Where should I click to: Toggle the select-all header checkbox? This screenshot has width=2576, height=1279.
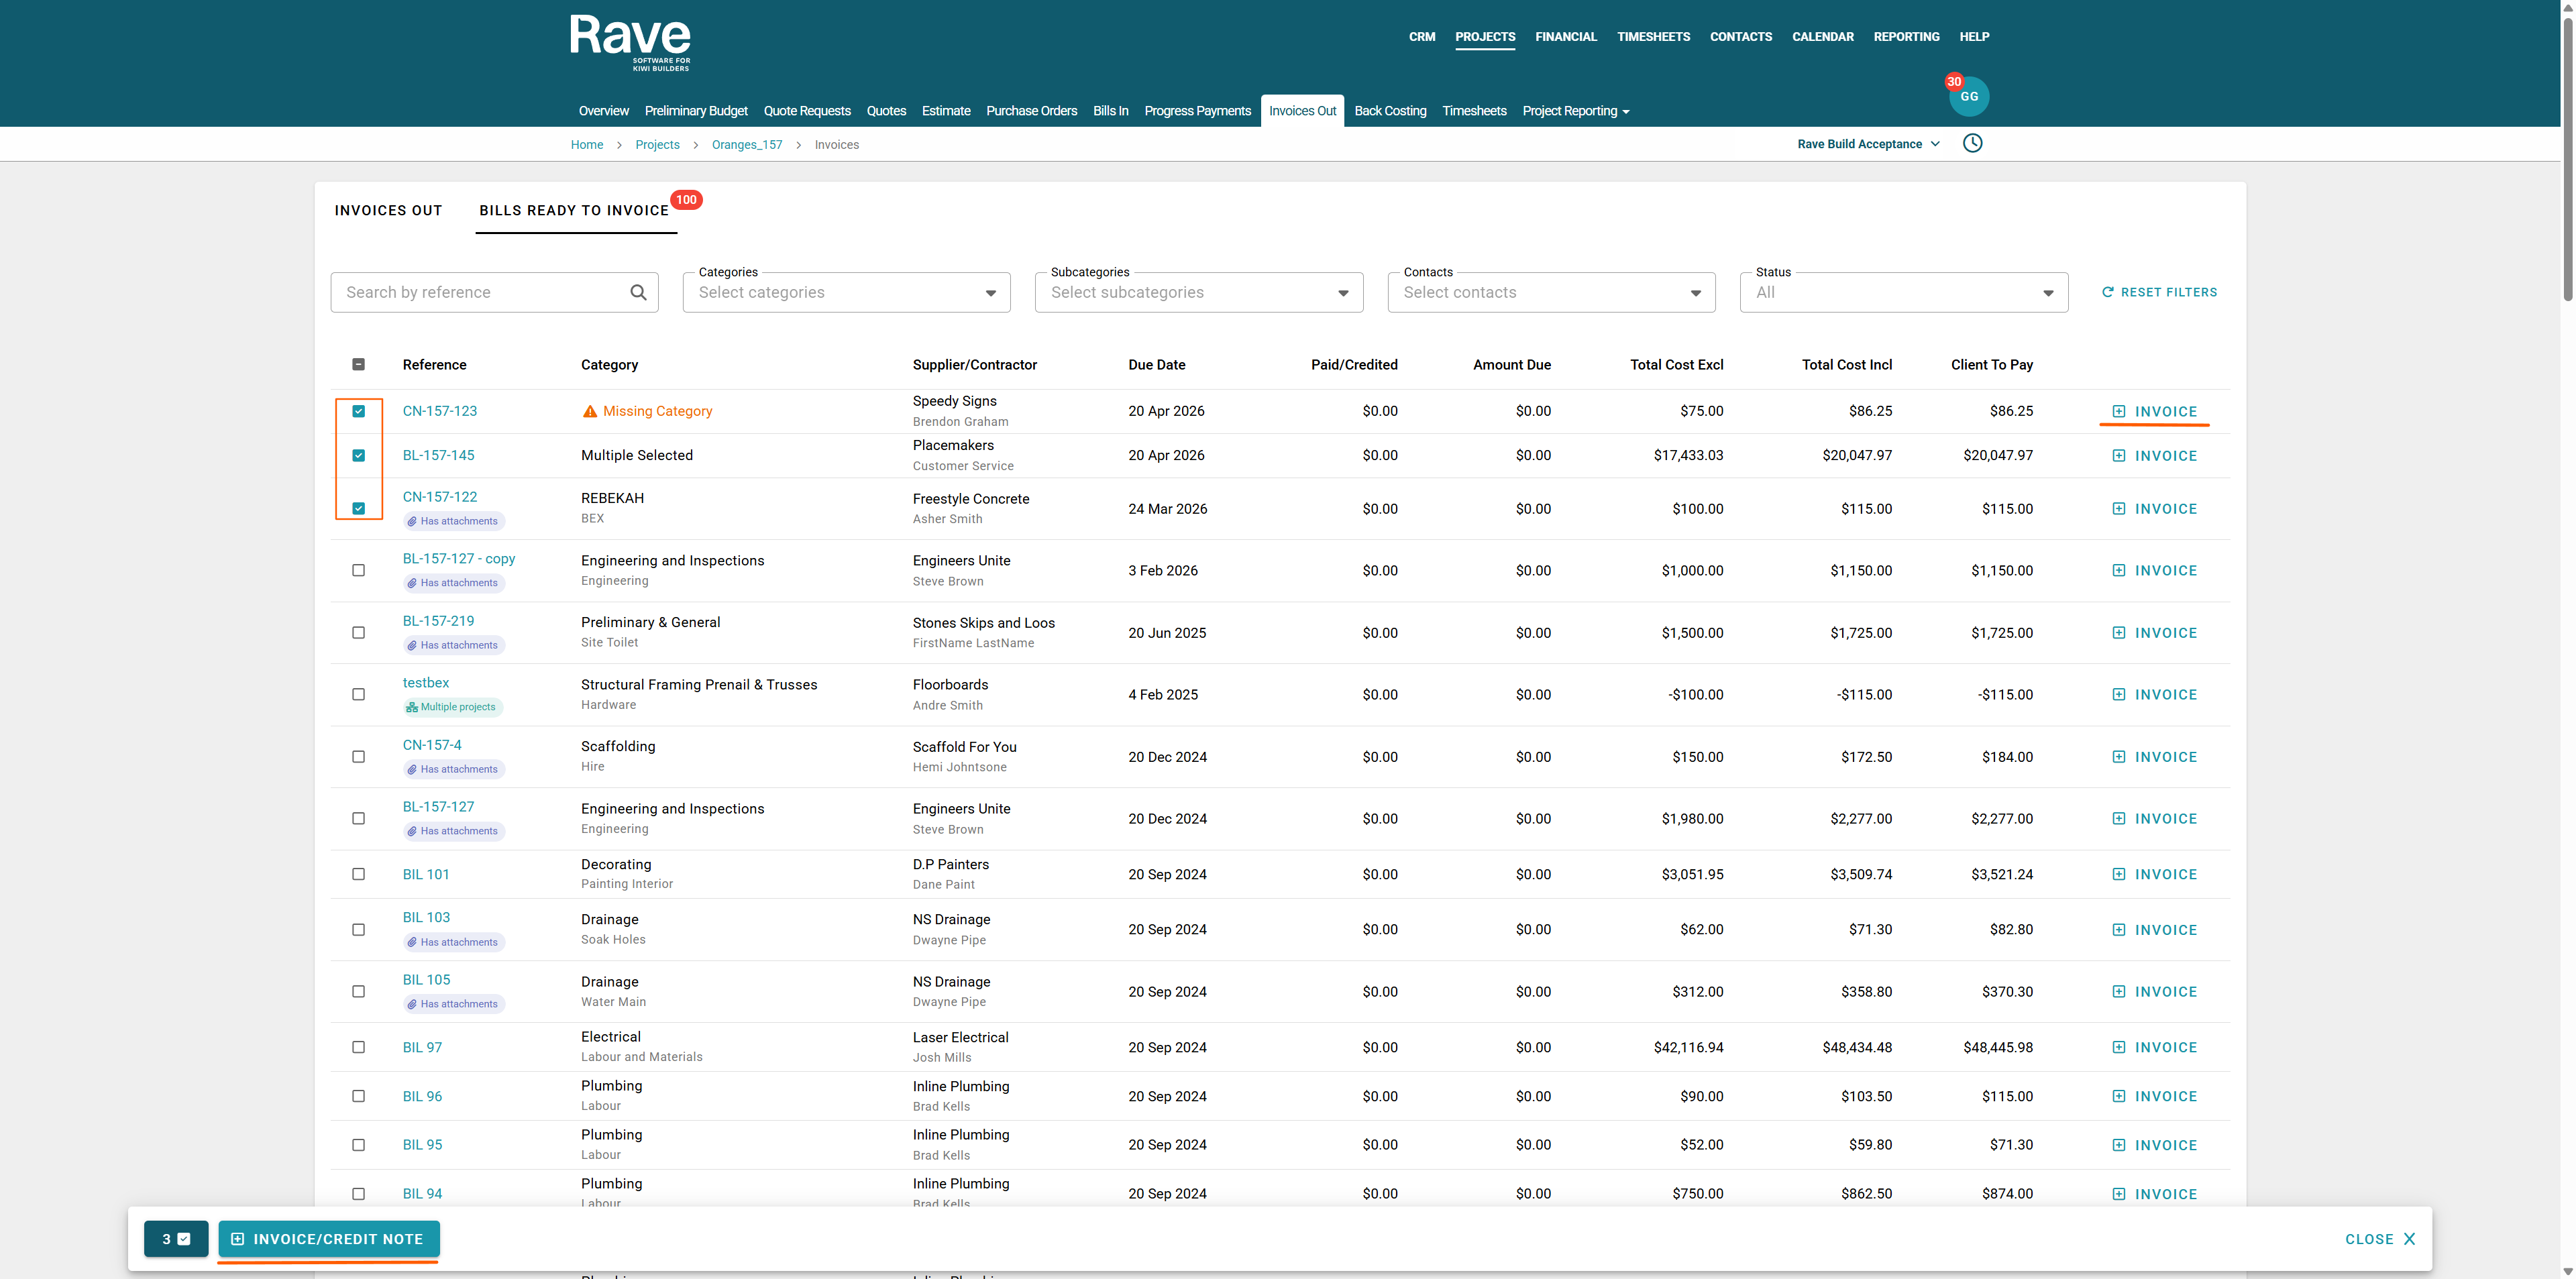[x=358, y=364]
